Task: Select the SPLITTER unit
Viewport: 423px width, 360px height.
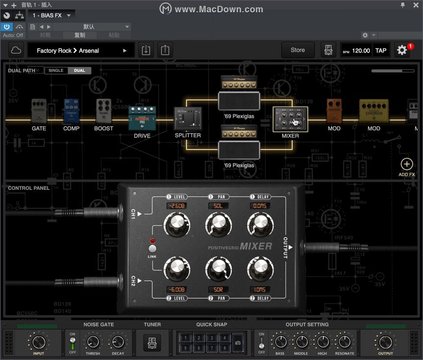Action: (x=188, y=119)
